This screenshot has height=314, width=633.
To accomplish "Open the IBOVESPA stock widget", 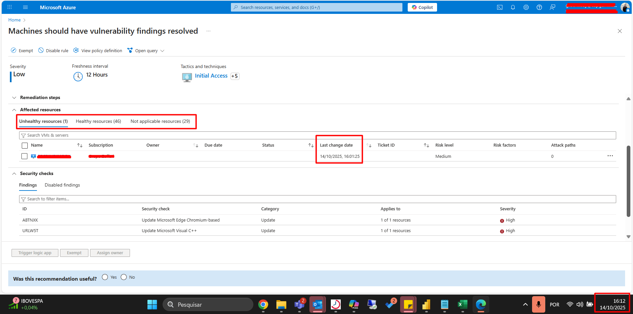I will (x=26, y=304).
